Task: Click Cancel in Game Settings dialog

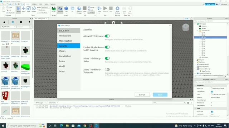Action: 142,95
